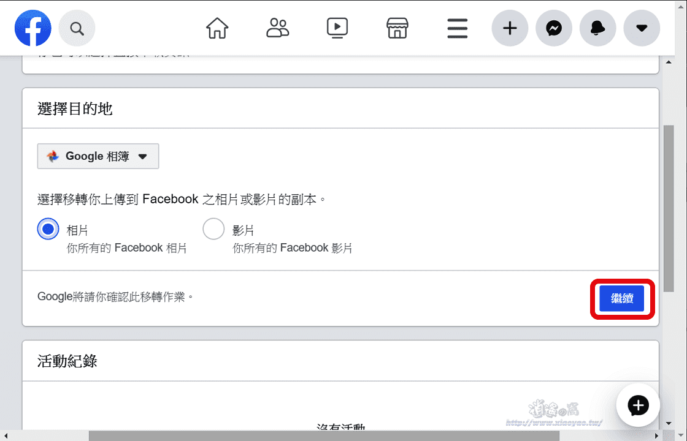This screenshot has width=687, height=441.
Task: Click the horizontal scrollbar thumb
Action: click(324, 435)
